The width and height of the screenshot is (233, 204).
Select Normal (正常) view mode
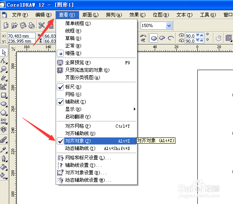96,46
